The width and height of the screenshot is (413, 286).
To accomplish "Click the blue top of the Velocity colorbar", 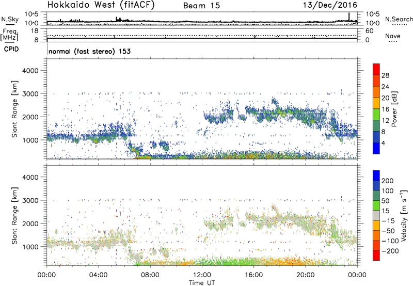I will click(x=376, y=176).
